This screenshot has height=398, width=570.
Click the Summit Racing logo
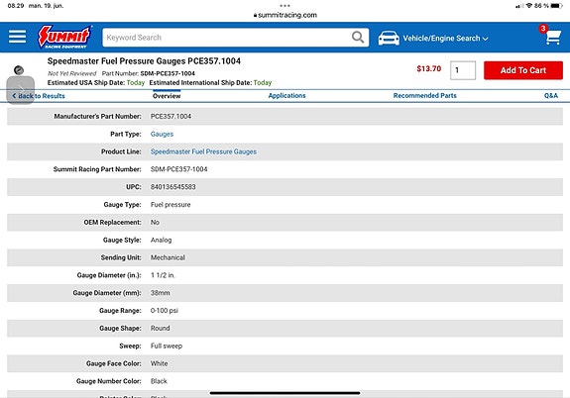coord(64,37)
